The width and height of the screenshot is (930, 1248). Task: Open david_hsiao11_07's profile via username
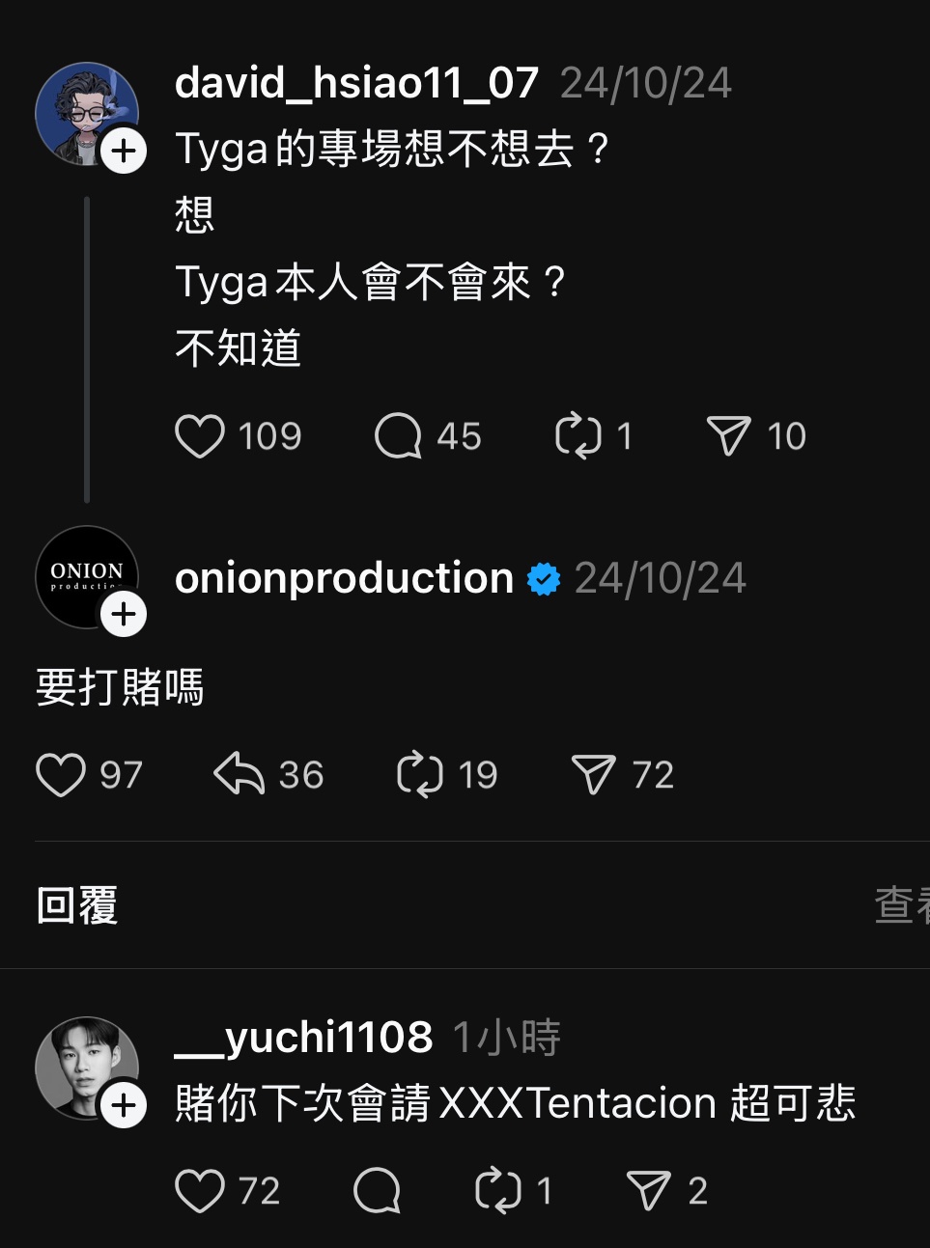pyautogui.click(x=356, y=83)
